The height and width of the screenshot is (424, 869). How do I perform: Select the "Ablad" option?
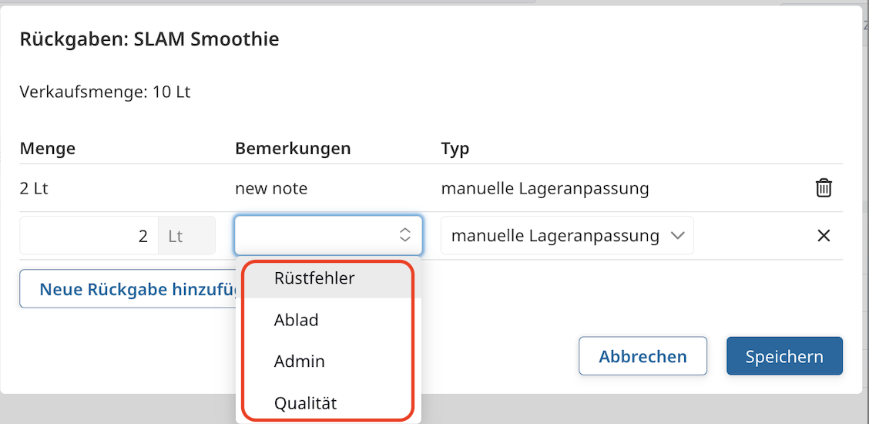coord(297,320)
